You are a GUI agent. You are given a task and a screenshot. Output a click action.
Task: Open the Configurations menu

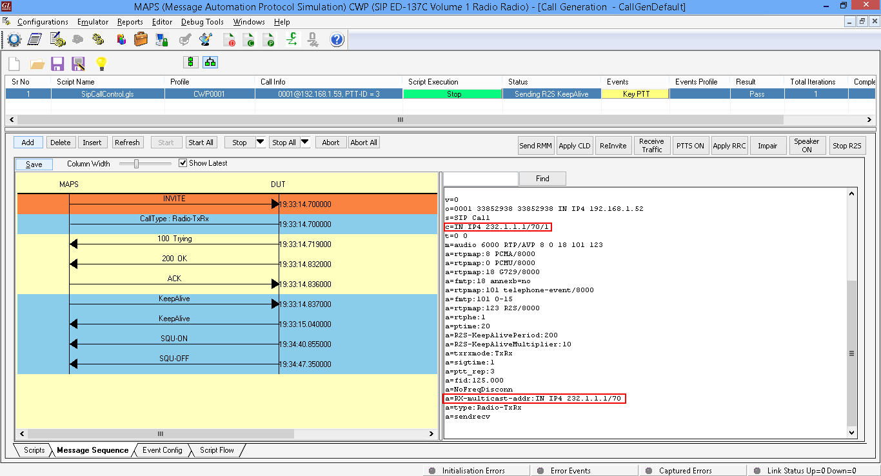(43, 22)
